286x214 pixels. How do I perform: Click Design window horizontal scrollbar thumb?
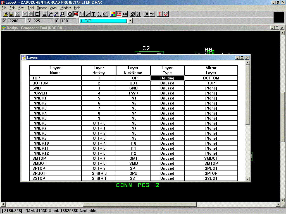point(140,204)
